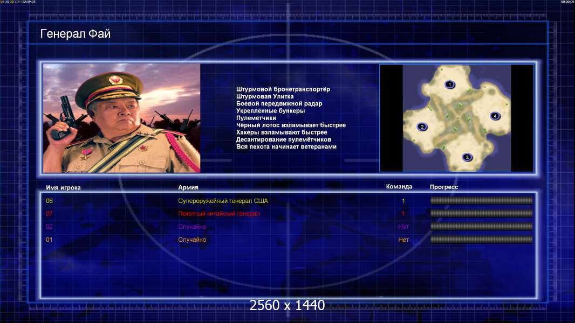The height and width of the screenshot is (323, 575).
Task: Click the Команда column header
Action: 399,187
